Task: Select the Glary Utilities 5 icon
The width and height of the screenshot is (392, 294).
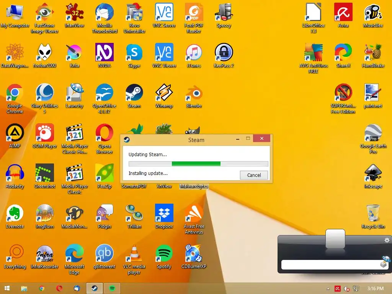Action: pyautogui.click(x=44, y=98)
